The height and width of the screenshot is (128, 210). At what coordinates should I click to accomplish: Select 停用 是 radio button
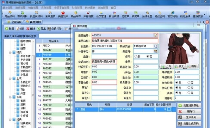click(136, 56)
